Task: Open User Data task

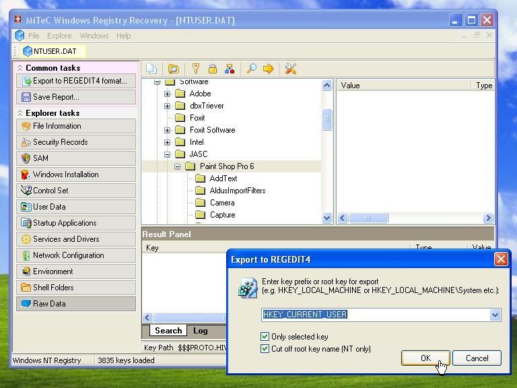Action: [x=76, y=207]
